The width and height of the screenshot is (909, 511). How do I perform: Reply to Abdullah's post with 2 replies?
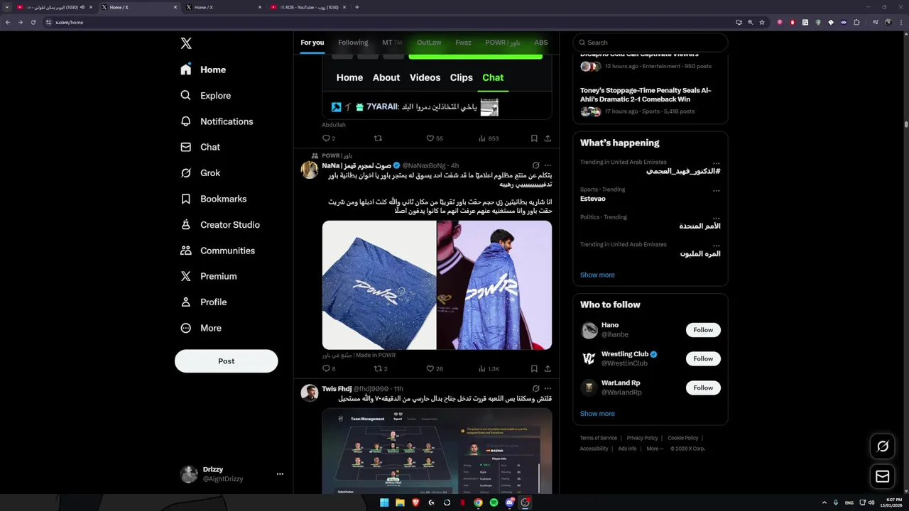click(328, 138)
